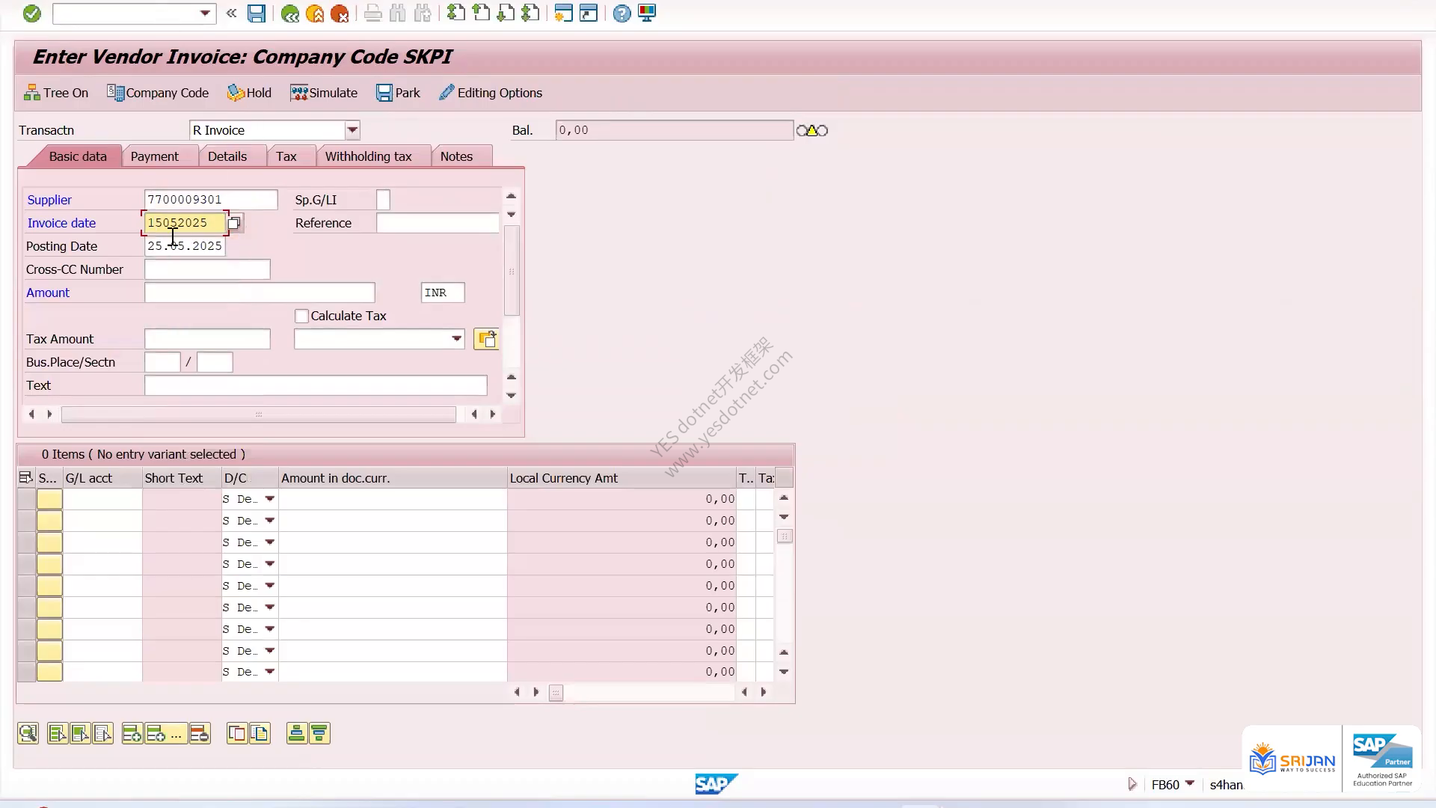The width and height of the screenshot is (1436, 808).
Task: Open Editing Options
Action: (x=491, y=93)
